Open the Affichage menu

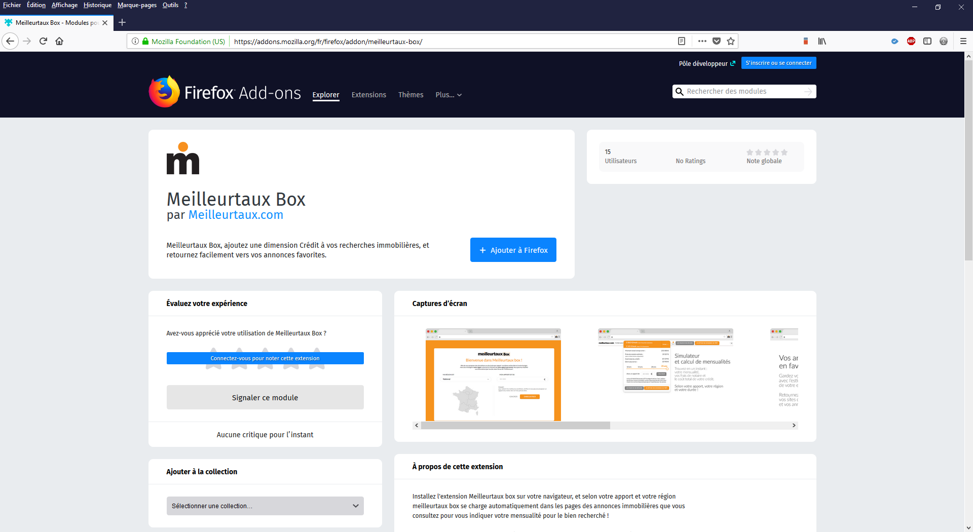coord(64,5)
